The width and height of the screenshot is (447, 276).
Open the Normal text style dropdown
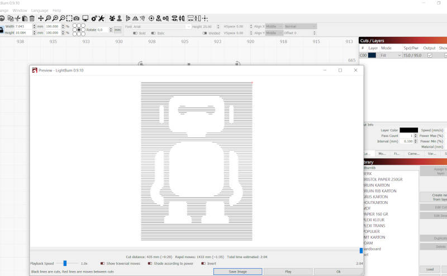(x=300, y=26)
